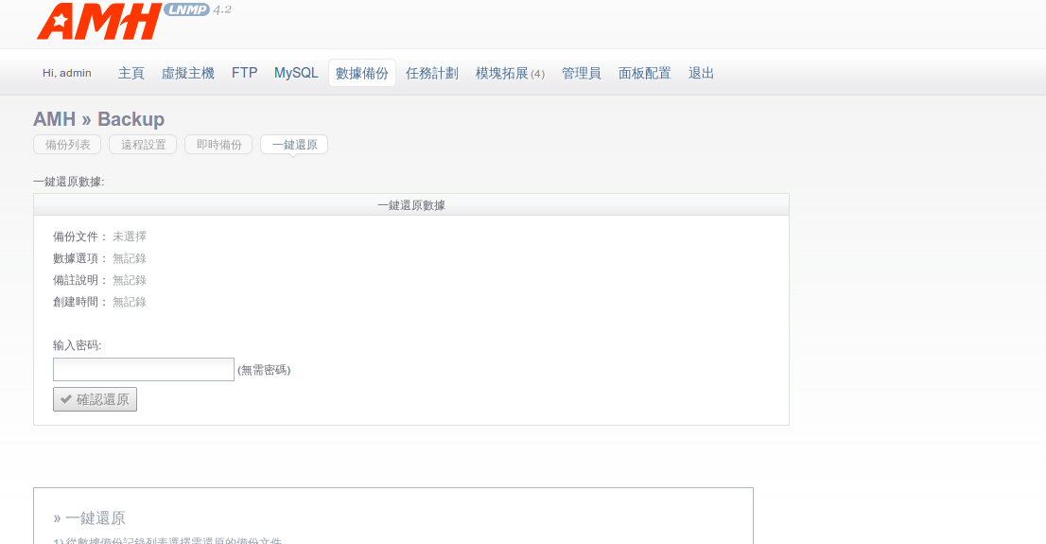Open the 虛擬主機 menu item
The image size is (1046, 544).
[188, 73]
